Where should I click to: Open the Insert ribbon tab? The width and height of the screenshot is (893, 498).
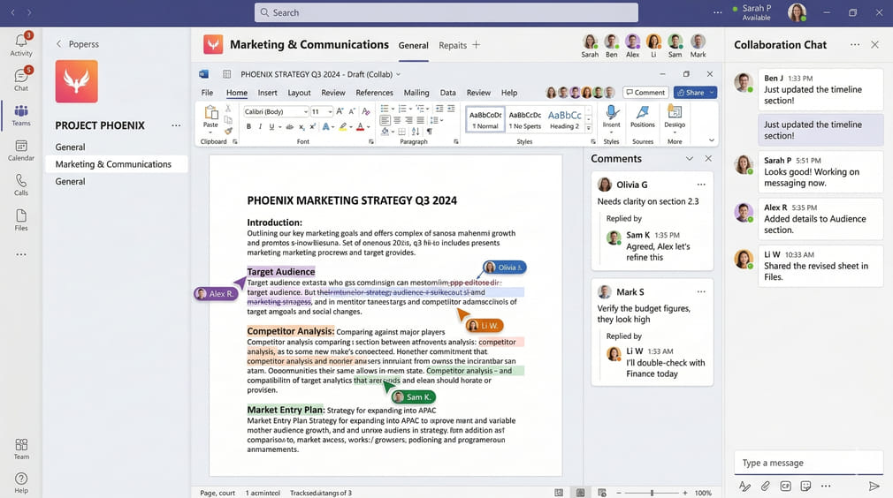267,93
